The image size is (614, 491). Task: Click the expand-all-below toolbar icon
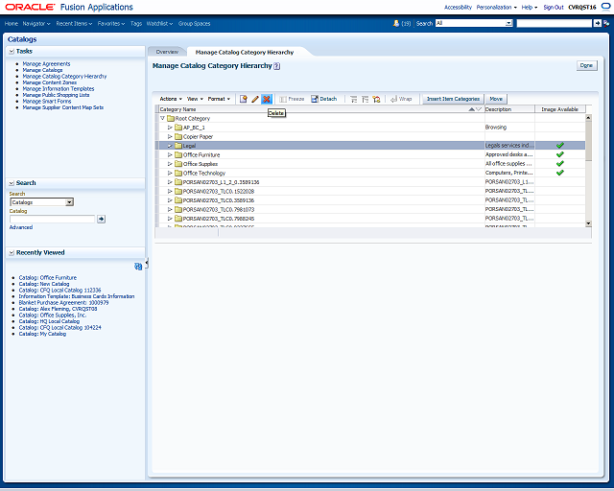(x=354, y=99)
